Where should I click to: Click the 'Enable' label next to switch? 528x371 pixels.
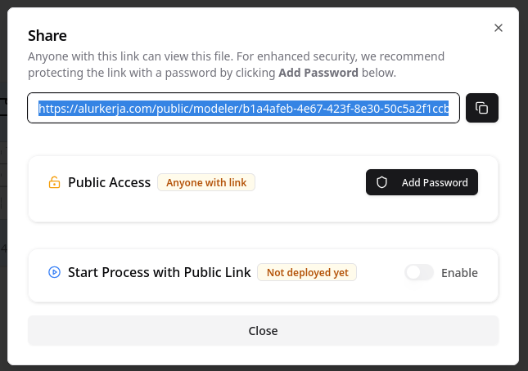pos(459,272)
